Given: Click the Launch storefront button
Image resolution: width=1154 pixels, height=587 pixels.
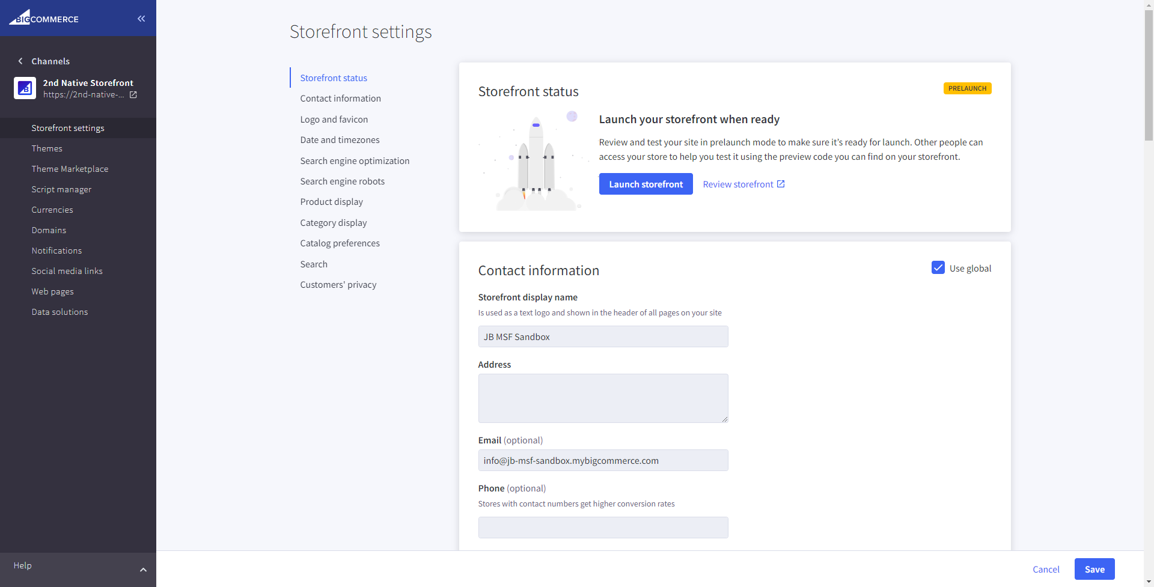Looking at the screenshot, I should pyautogui.click(x=646, y=184).
